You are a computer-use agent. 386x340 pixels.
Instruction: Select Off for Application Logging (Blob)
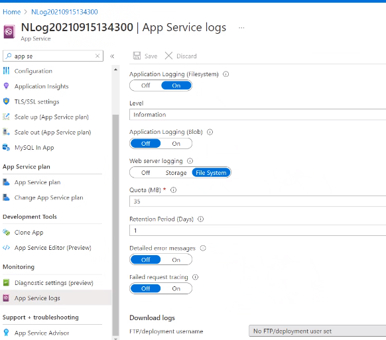tap(145, 143)
